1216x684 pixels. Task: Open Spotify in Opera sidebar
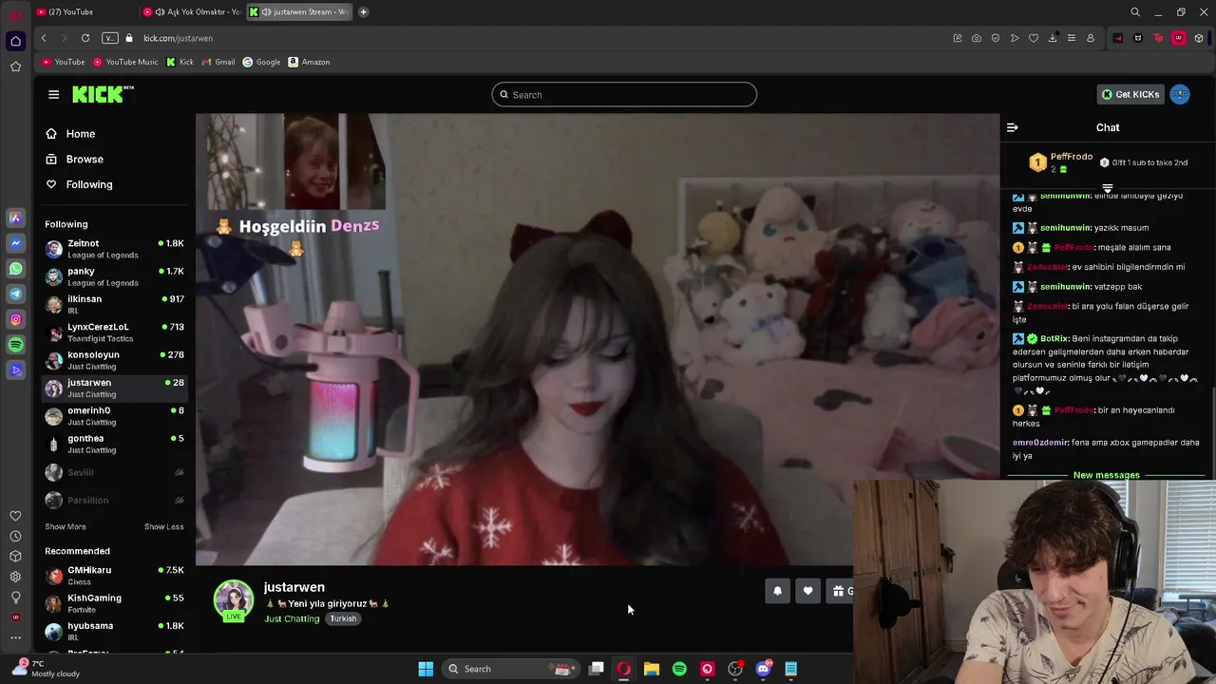coord(15,345)
